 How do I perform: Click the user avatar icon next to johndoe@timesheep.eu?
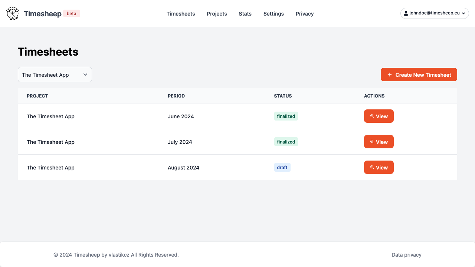point(406,13)
